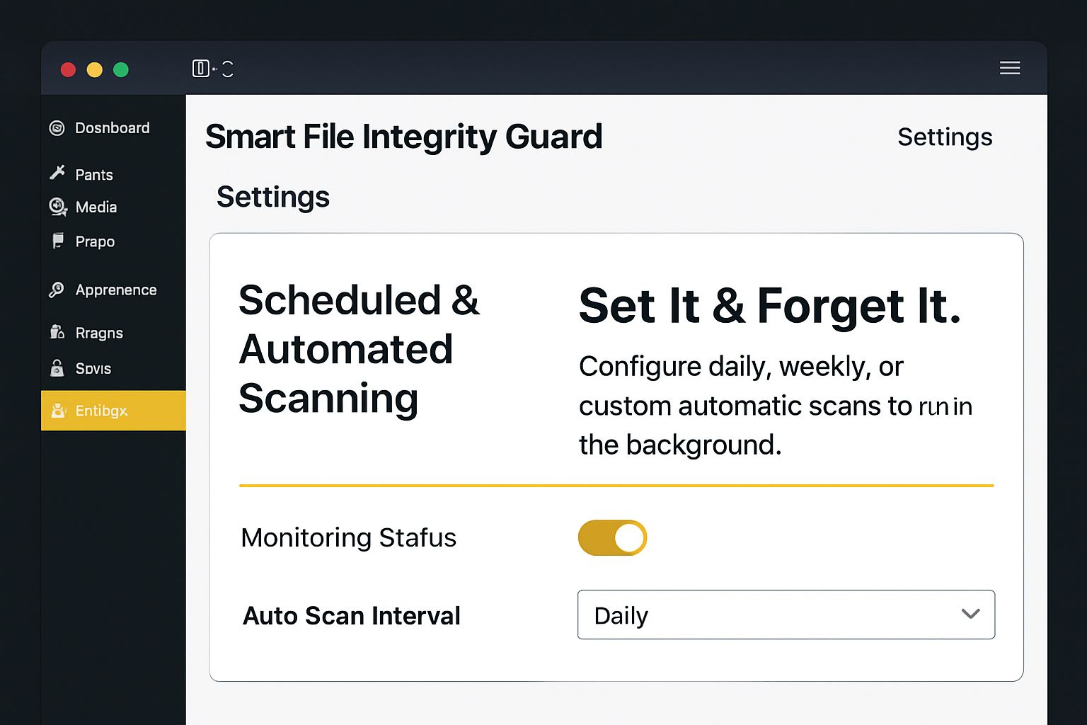Click the refresh icon in title bar
The image size is (1087, 725).
tap(228, 69)
